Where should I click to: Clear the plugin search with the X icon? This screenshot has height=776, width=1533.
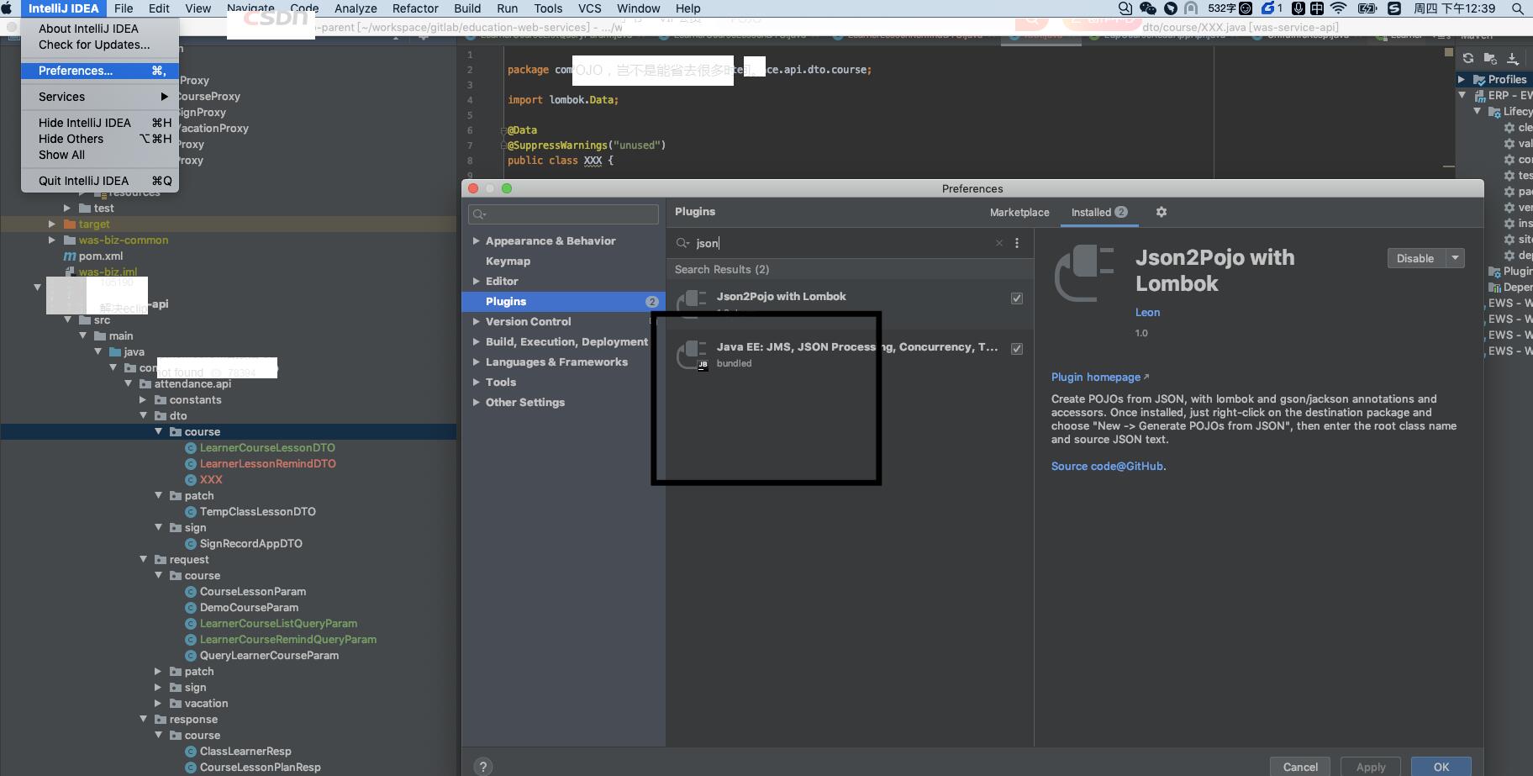pyautogui.click(x=999, y=243)
